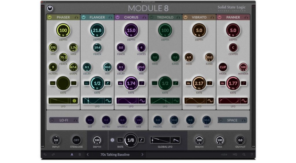This screenshot has height=163, width=296.
Task: Solo the Tremolo module with headphones icon
Action: tap(178, 17)
